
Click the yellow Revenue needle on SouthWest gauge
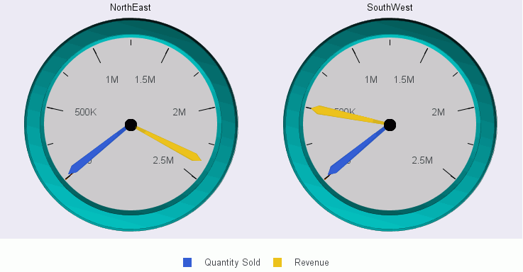(x=348, y=115)
